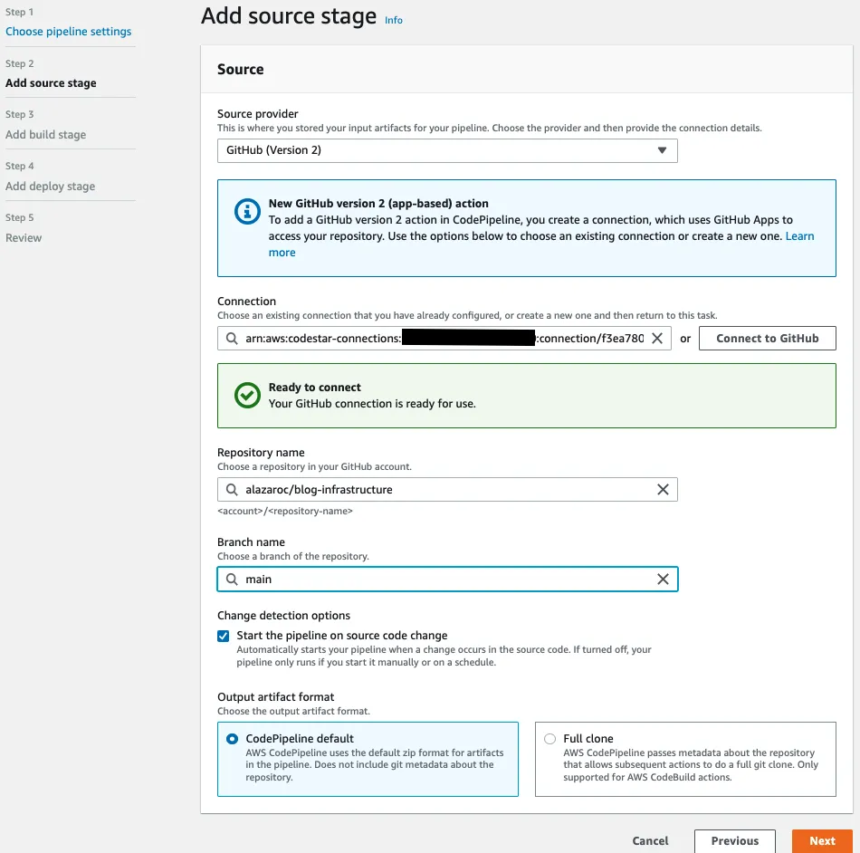Open the Source provider dropdown arrow
The height and width of the screenshot is (853, 860).
(x=662, y=150)
